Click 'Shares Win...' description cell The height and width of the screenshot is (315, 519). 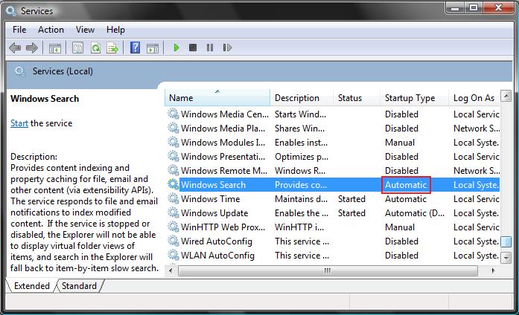point(299,128)
